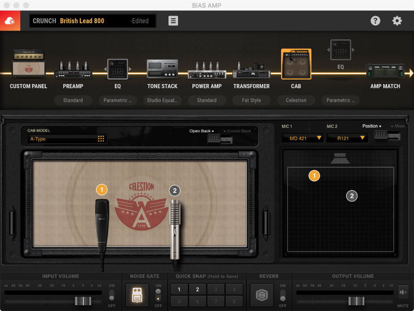Select the Preamp tubes module icon
The height and width of the screenshot is (311, 414).
pos(73,70)
